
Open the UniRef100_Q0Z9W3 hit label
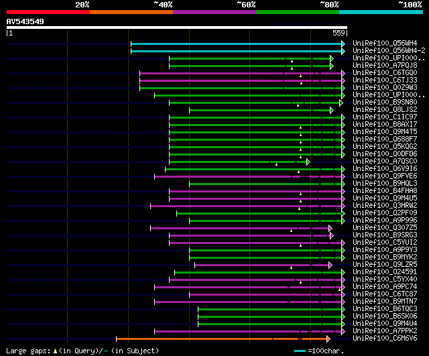click(385, 88)
